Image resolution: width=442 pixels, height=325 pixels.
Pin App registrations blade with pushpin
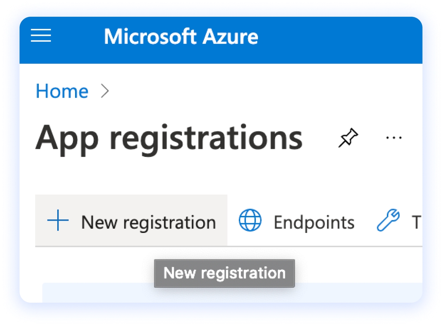point(348,138)
